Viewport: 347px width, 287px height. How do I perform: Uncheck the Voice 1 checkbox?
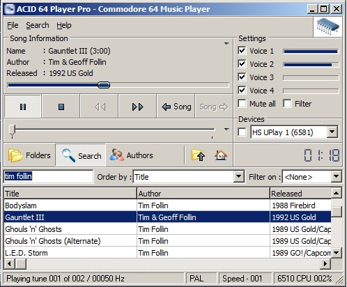click(x=242, y=50)
